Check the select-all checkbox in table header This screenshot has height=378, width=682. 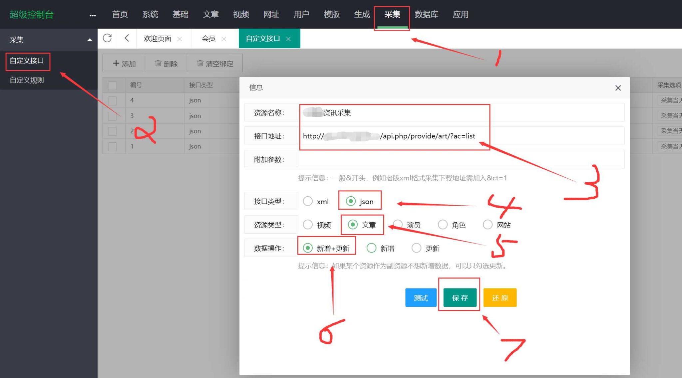click(112, 85)
